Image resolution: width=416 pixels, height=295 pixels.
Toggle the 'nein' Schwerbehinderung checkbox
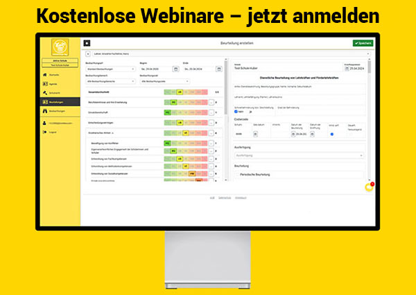pyautogui.click(x=235, y=110)
